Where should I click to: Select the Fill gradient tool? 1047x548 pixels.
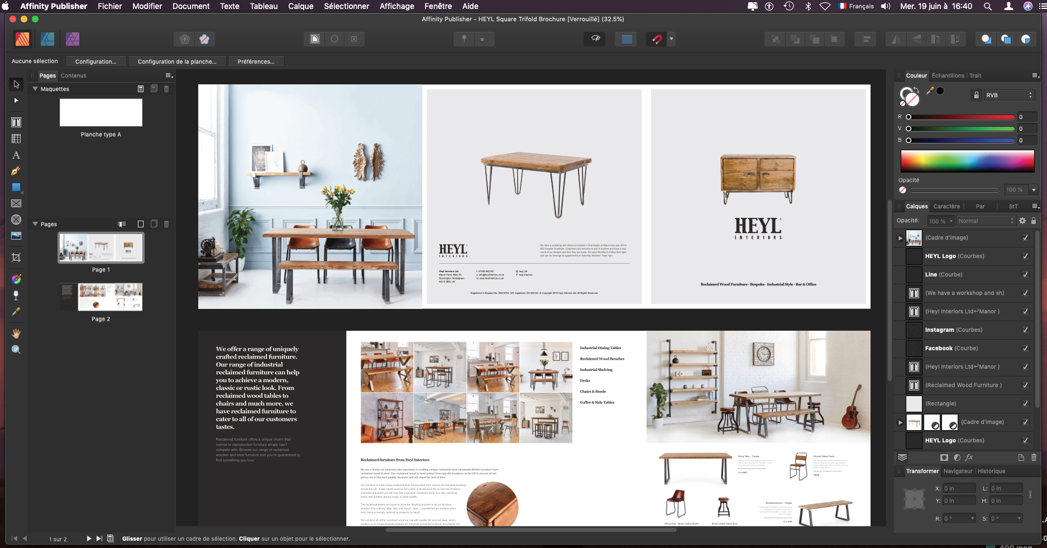(16, 279)
